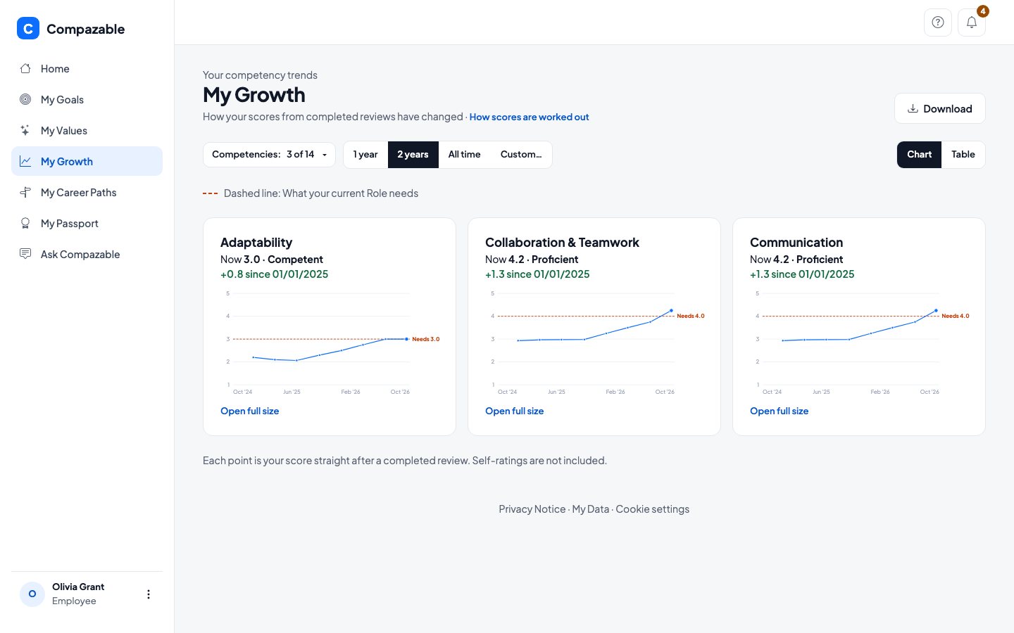Switch to Chart view
The width and height of the screenshot is (1014, 633).
click(919, 155)
